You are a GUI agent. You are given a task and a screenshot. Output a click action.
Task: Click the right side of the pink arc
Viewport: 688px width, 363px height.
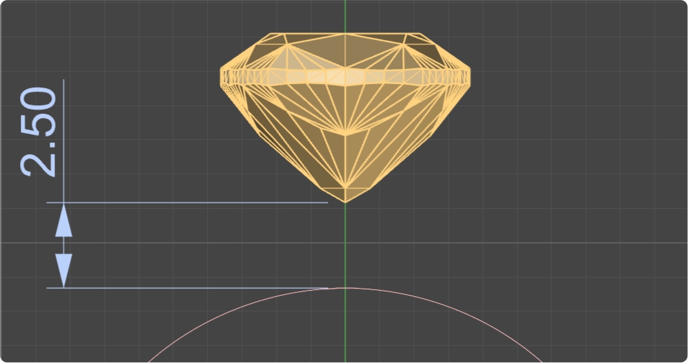[x=483, y=324]
